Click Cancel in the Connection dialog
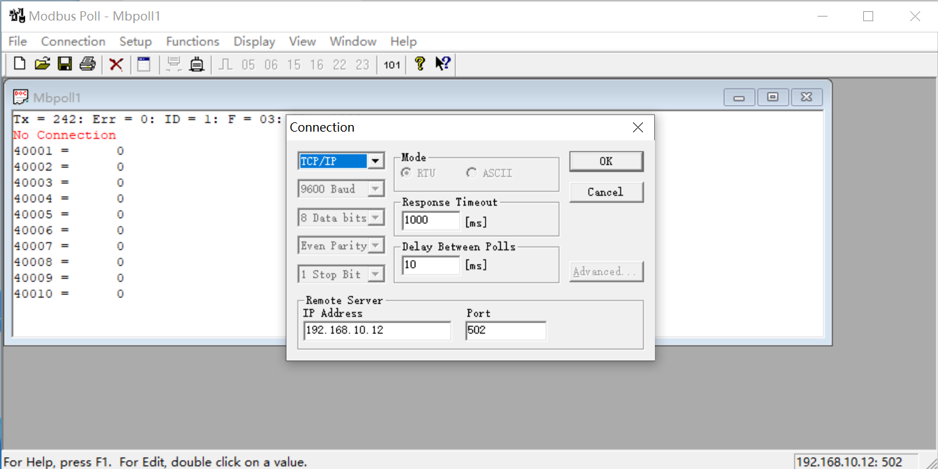The height and width of the screenshot is (469, 938). (x=605, y=192)
